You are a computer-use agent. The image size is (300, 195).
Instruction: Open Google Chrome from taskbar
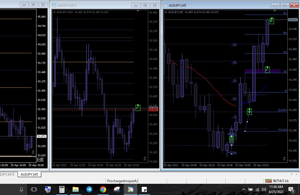coord(103,189)
